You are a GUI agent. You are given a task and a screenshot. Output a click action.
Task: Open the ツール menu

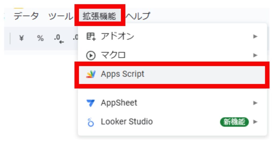61,16
